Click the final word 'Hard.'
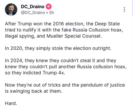The image size is (133, 108). pyautogui.click(x=11, y=103)
